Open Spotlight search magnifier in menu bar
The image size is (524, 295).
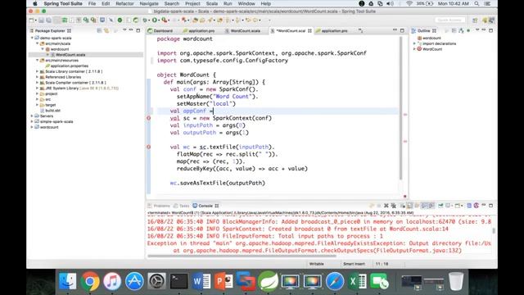(477, 3)
